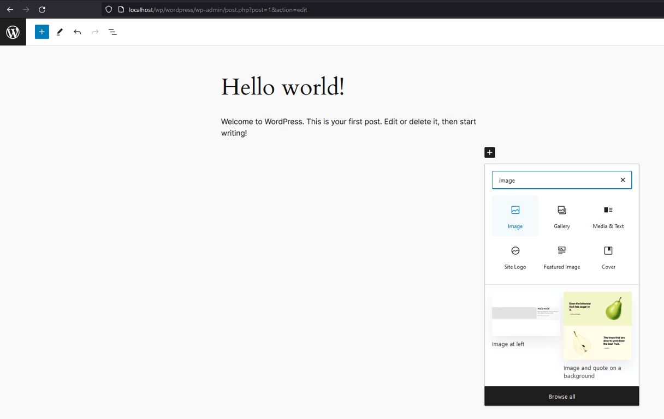Click the WordPress logo to exit editor
The width and height of the screenshot is (664, 419).
pos(13,32)
